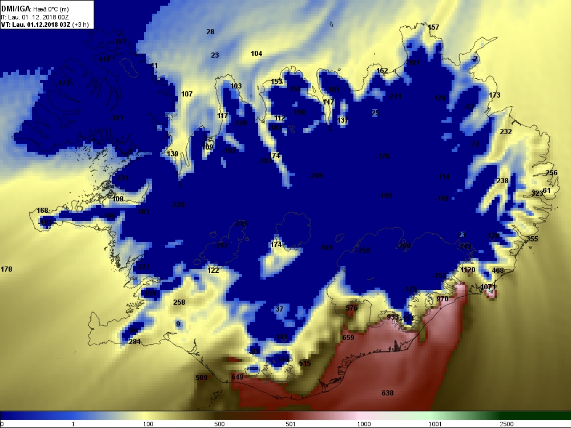571x428 pixels.
Task: Click the map value '220'
Action: point(178,205)
